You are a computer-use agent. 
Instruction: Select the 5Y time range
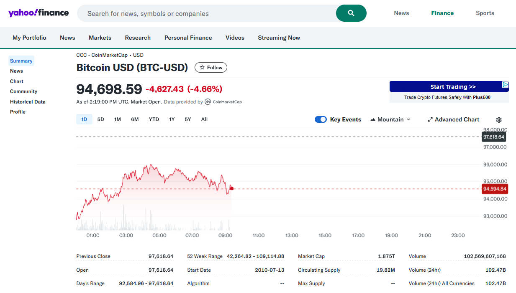coord(188,119)
